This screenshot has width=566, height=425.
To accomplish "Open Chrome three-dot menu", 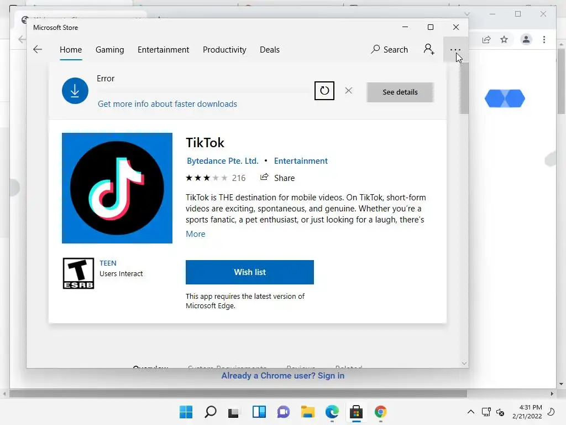I will click(544, 39).
